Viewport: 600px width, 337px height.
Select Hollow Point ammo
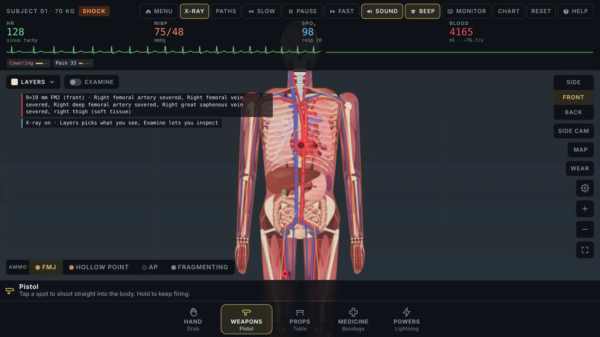(99, 267)
